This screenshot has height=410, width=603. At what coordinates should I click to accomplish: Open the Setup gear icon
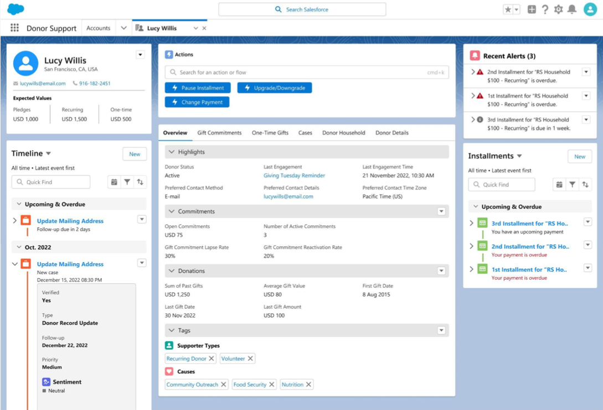pos(558,9)
